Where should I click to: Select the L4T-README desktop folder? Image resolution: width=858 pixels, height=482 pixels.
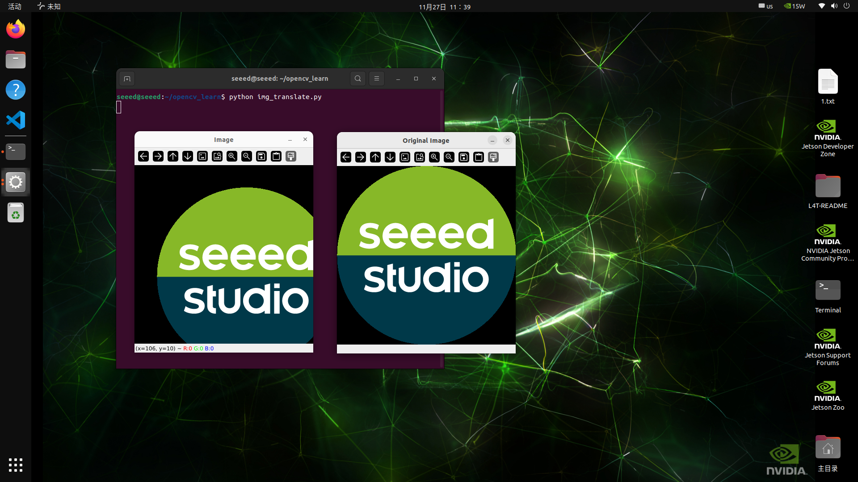click(x=828, y=191)
